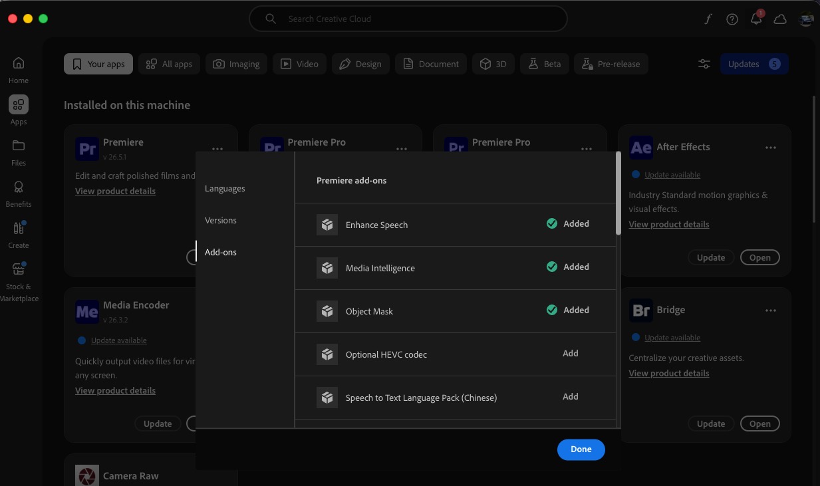Switch to the Imaging tab

(236, 64)
